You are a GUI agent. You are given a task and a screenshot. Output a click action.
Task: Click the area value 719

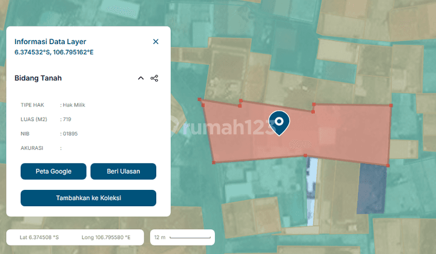click(67, 119)
